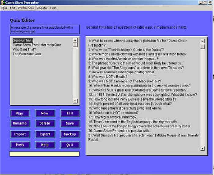Click the Delete button
This screenshot has width=214, height=175.
[45, 123]
